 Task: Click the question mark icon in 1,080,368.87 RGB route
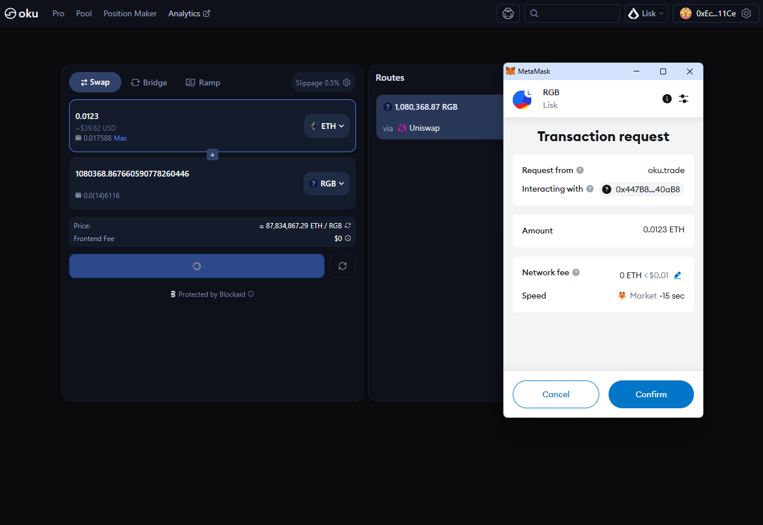pyautogui.click(x=388, y=107)
